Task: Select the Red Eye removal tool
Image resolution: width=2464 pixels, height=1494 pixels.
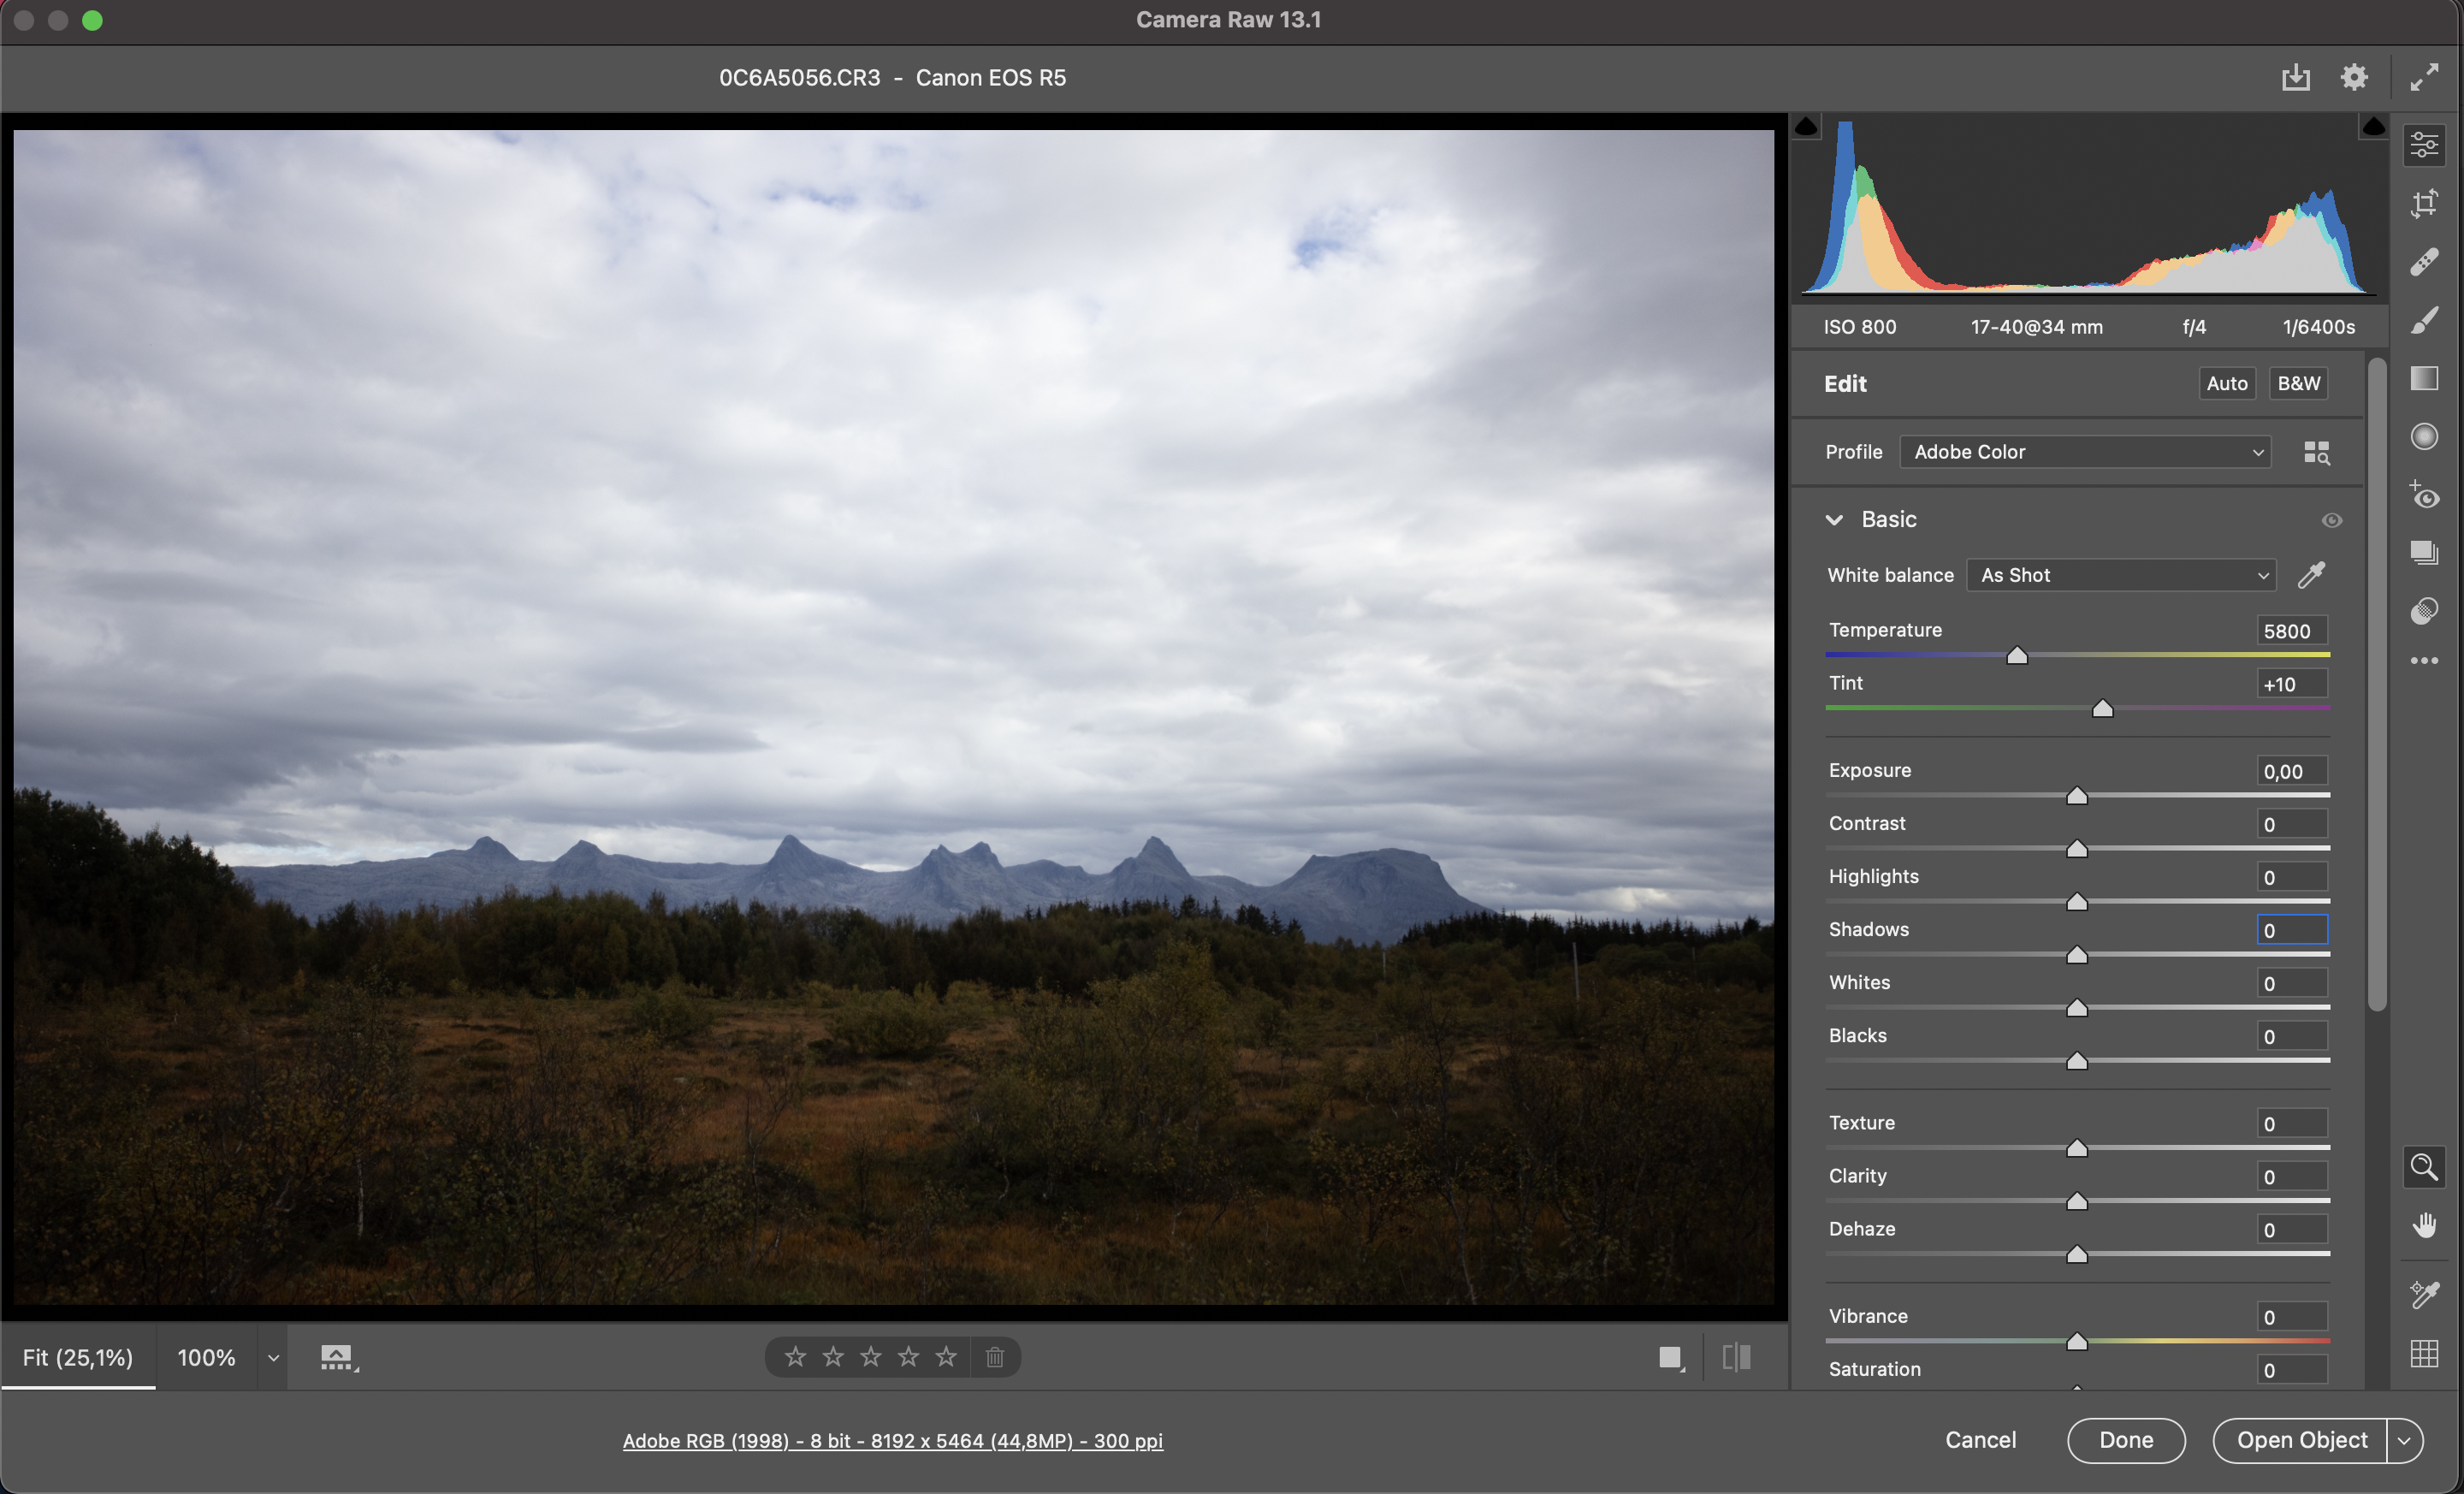Action: coord(2424,495)
